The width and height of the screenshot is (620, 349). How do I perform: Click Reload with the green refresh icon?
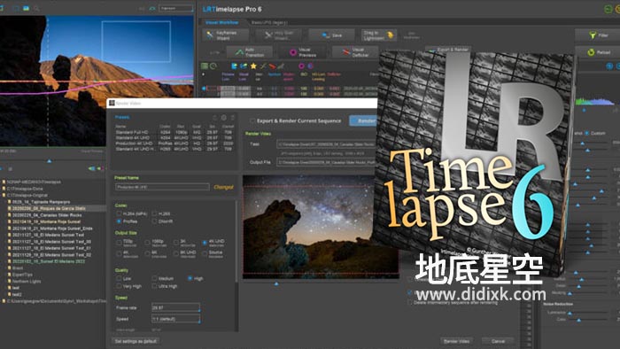pos(598,52)
